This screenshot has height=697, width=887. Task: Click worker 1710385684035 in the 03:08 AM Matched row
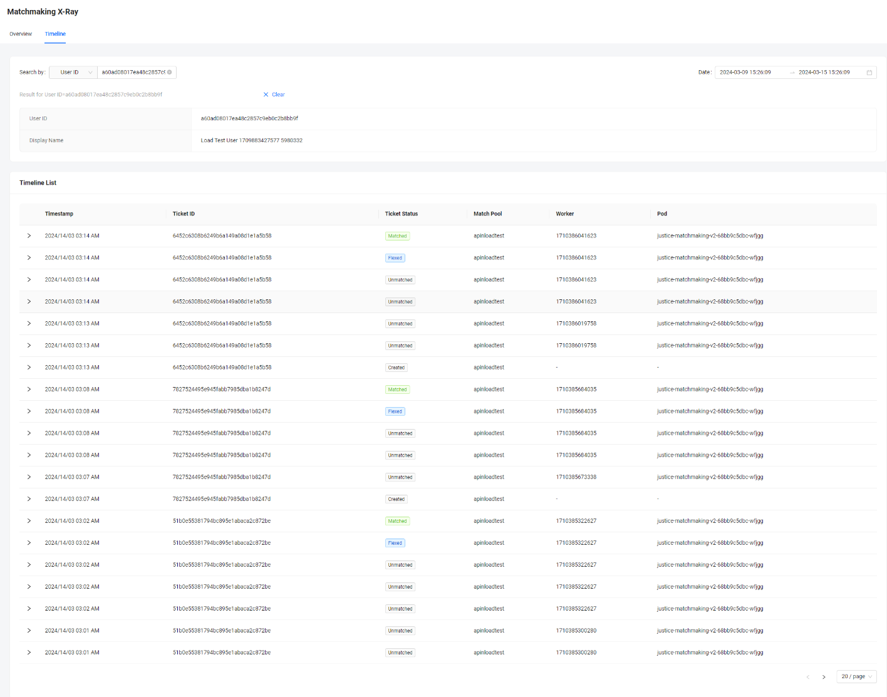tap(576, 390)
